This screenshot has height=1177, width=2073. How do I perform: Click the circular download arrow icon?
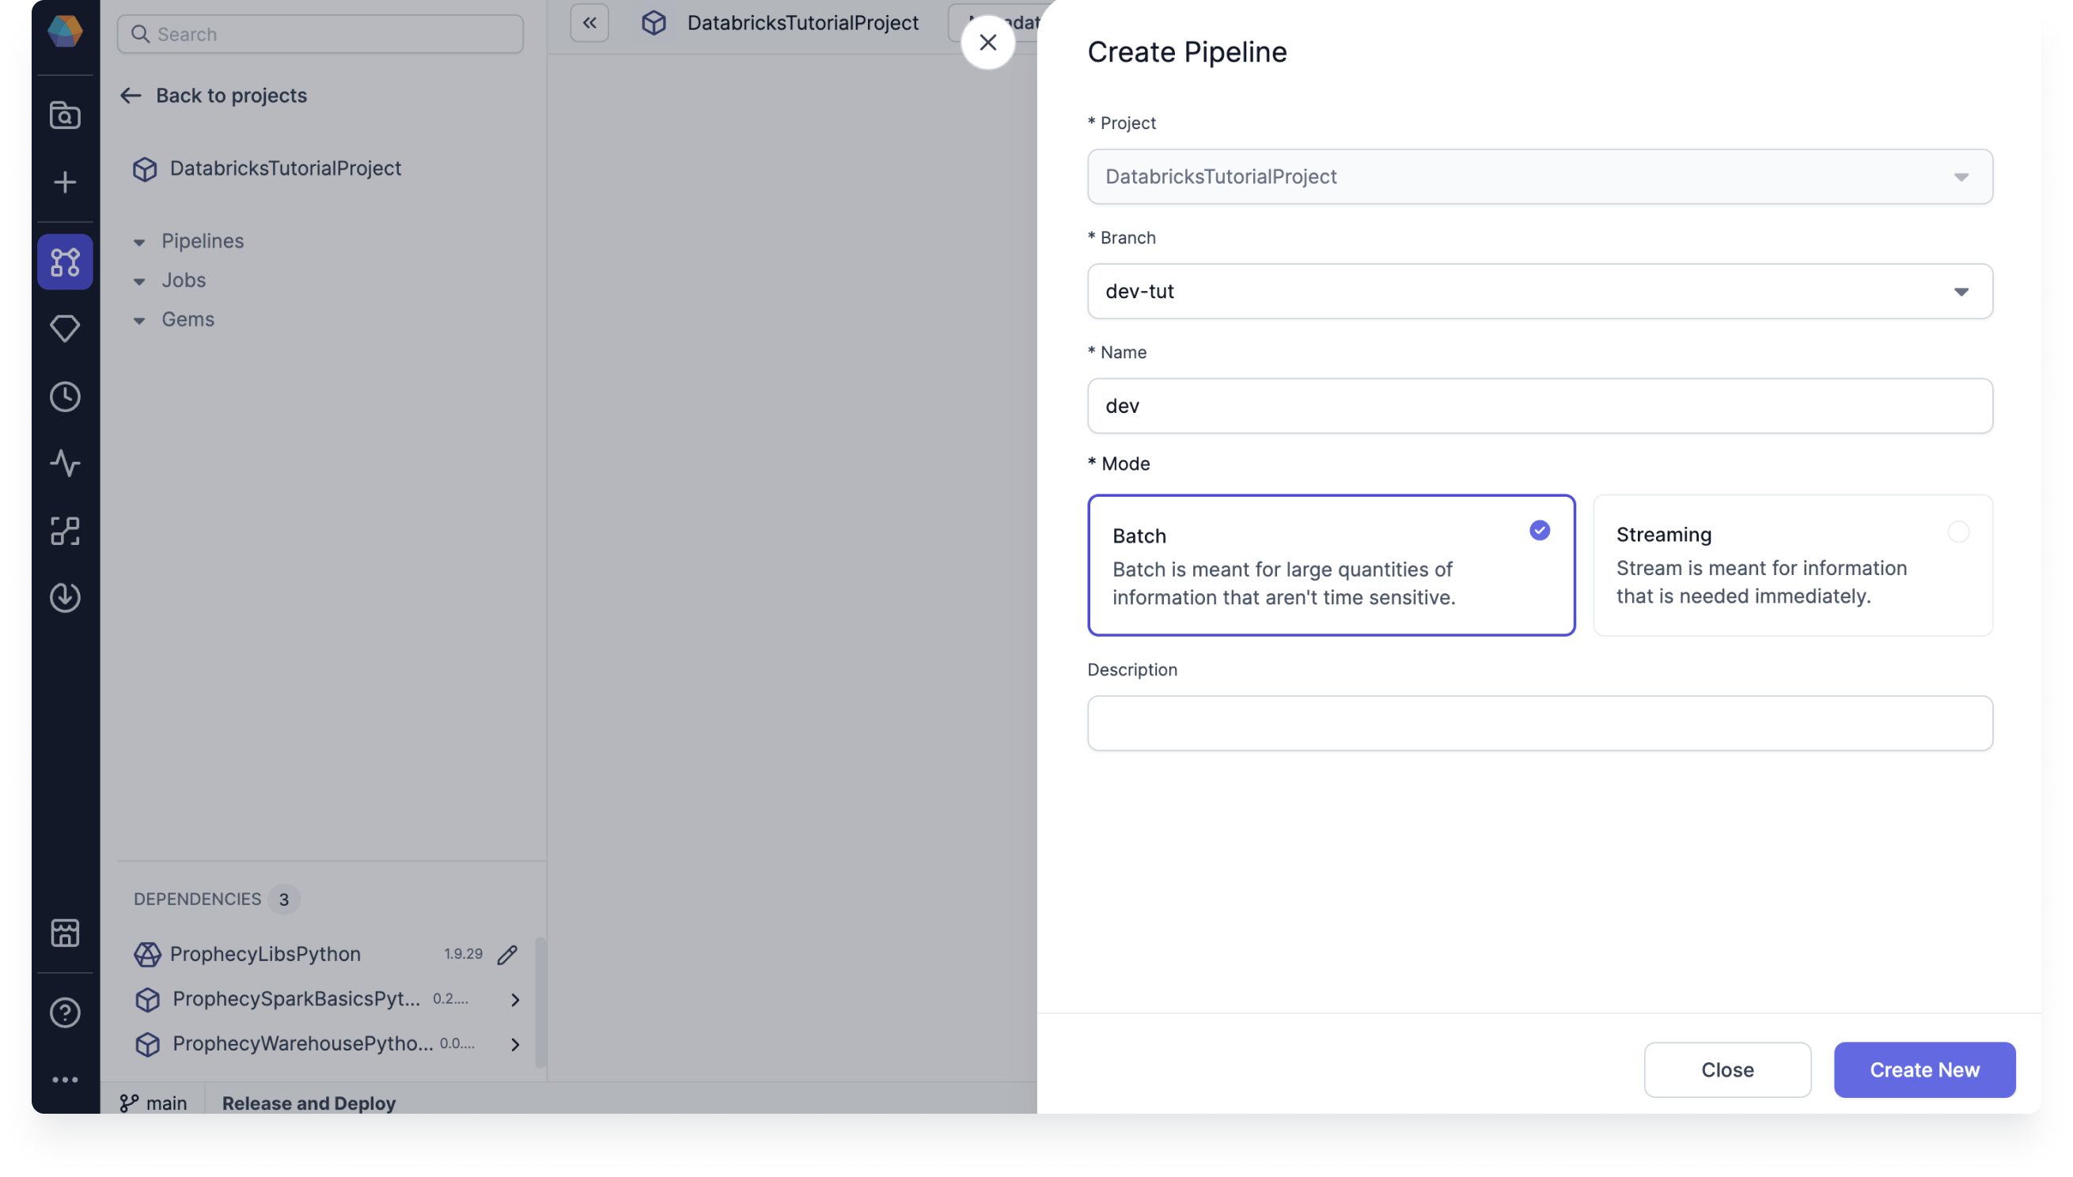(x=65, y=597)
